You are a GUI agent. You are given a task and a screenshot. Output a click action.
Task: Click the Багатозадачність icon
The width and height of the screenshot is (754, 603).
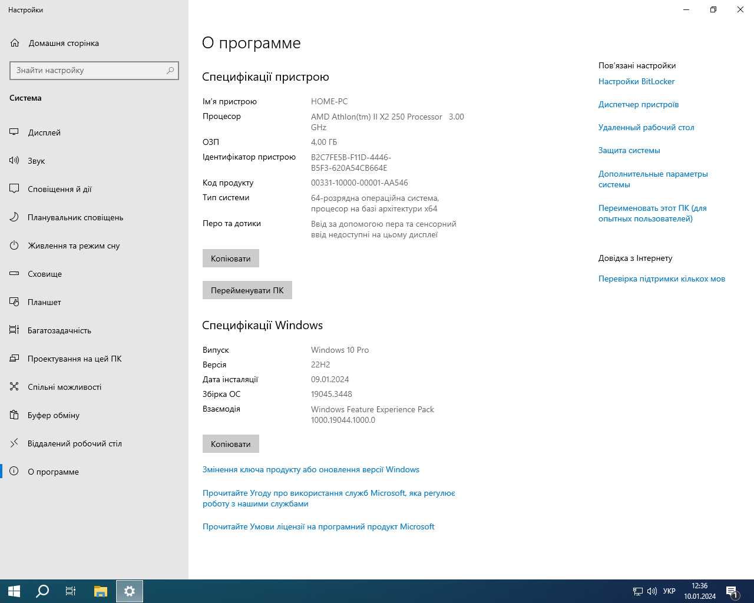click(14, 330)
